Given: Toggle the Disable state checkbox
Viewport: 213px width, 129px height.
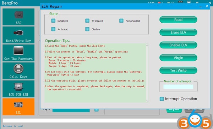Looking at the screenshot, I should point(87,29).
